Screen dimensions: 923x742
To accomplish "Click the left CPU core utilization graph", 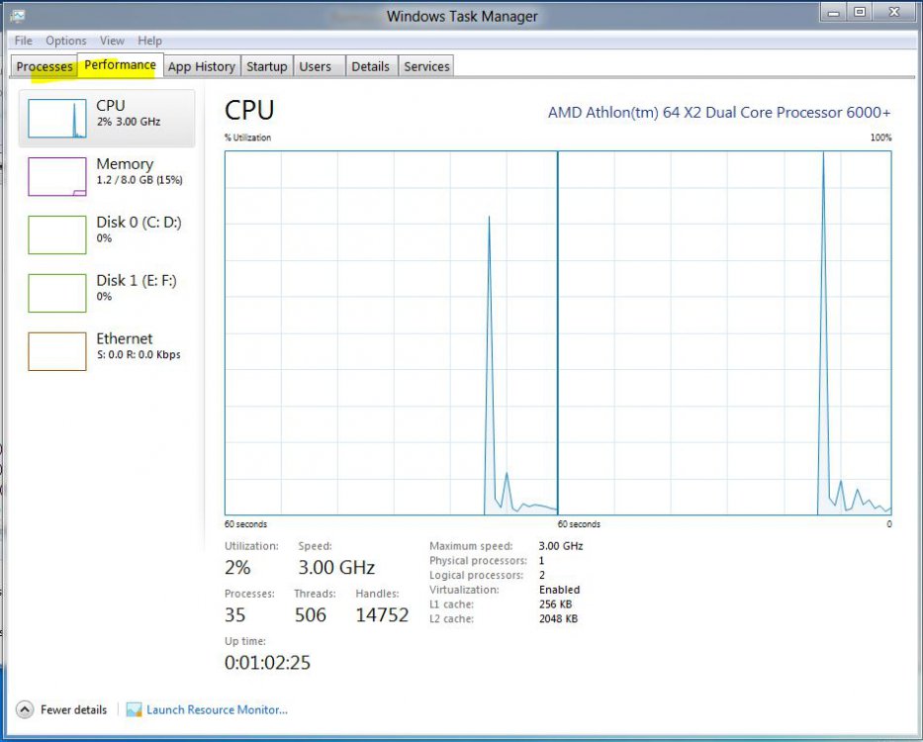I will point(391,332).
